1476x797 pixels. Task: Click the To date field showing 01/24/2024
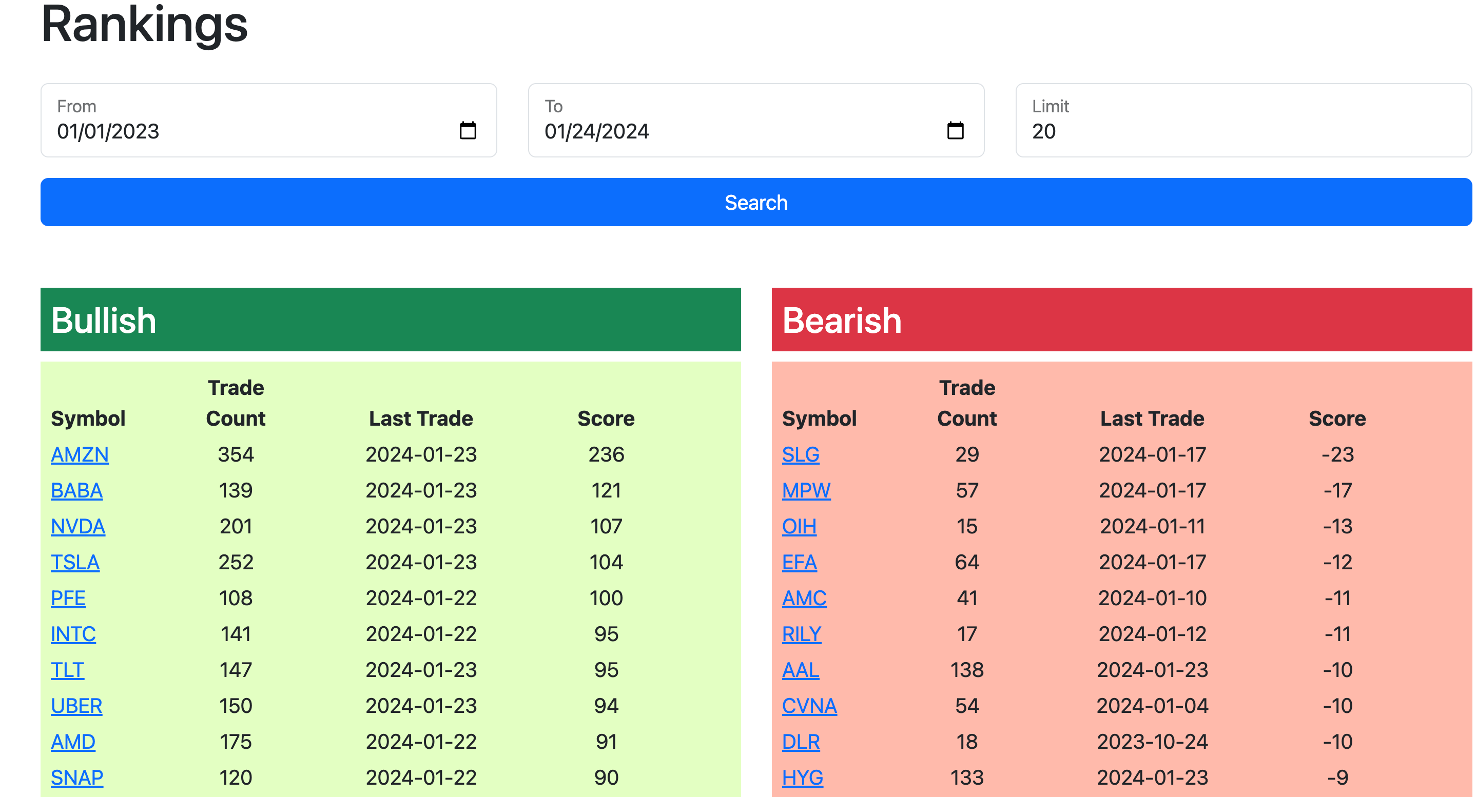click(x=756, y=120)
